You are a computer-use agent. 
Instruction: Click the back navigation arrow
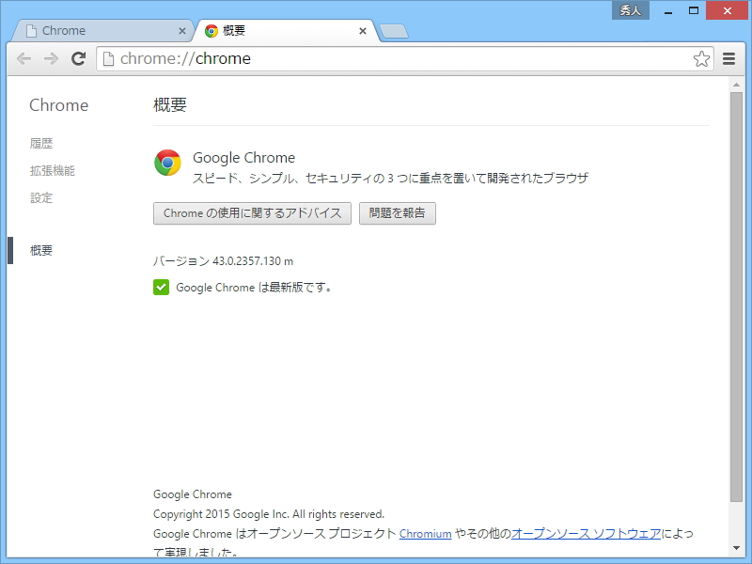(24, 58)
